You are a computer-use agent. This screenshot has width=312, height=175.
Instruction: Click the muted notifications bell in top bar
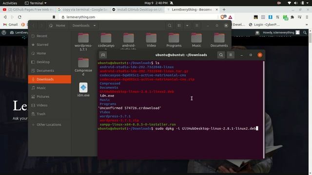click(x=172, y=3)
